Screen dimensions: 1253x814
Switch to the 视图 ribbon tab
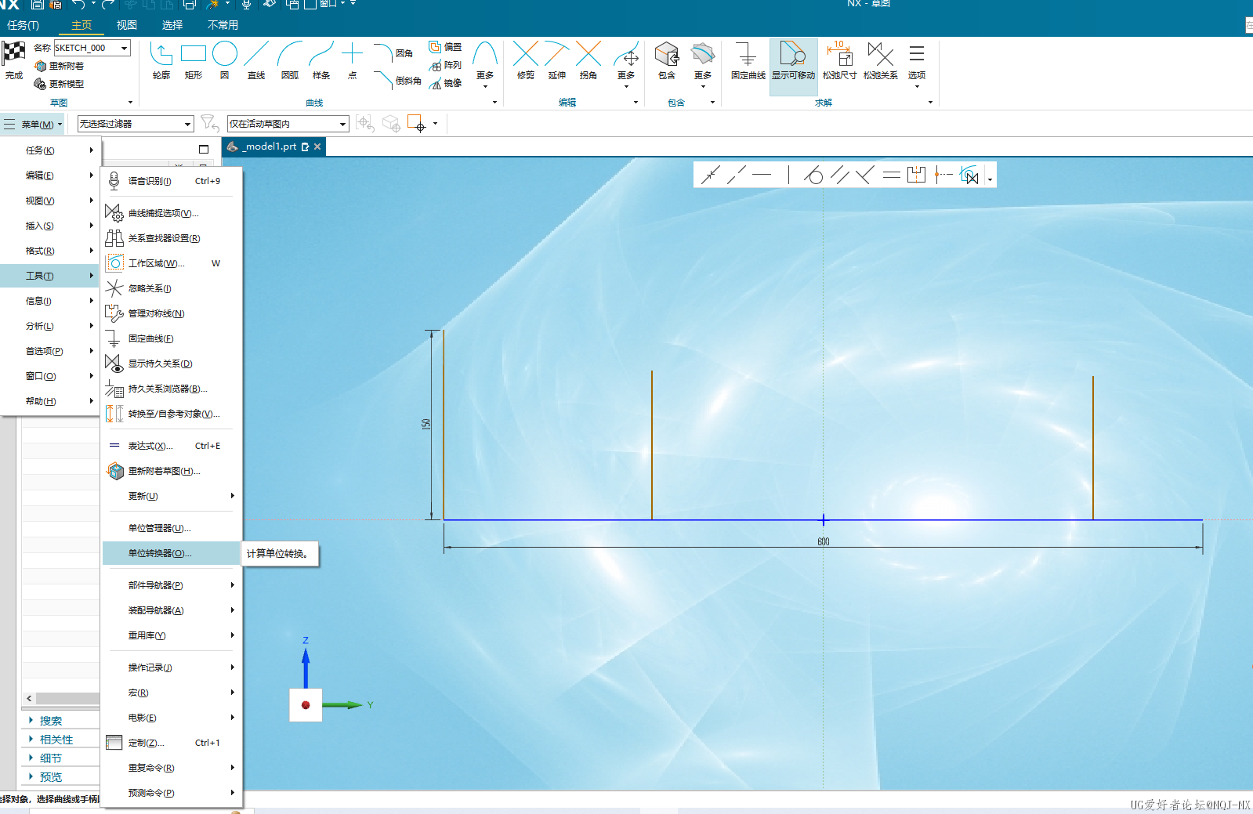point(127,25)
